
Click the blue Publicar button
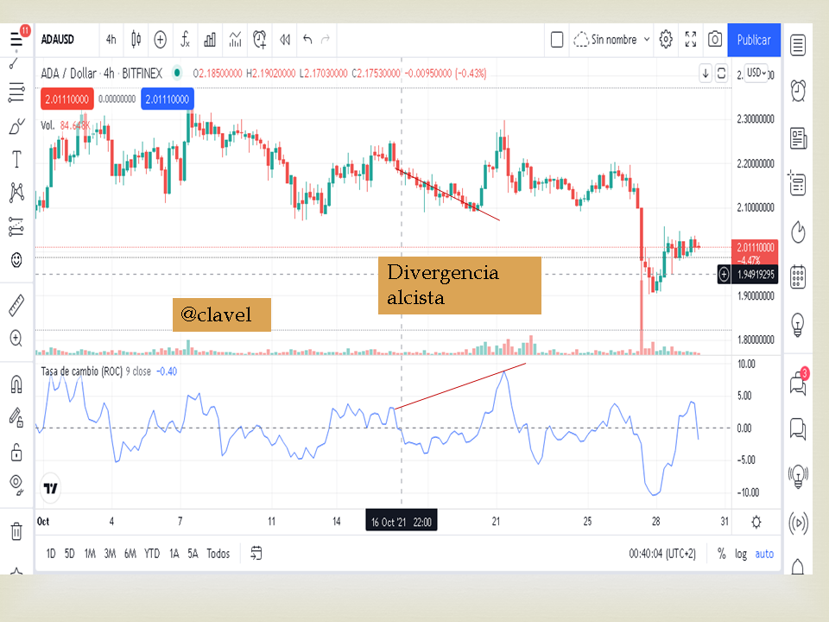(x=754, y=40)
